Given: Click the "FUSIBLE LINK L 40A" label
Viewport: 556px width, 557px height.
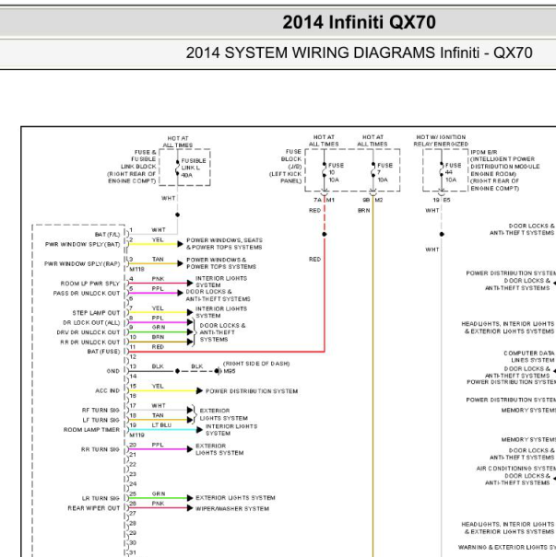Looking at the screenshot, I should pyautogui.click(x=194, y=168).
